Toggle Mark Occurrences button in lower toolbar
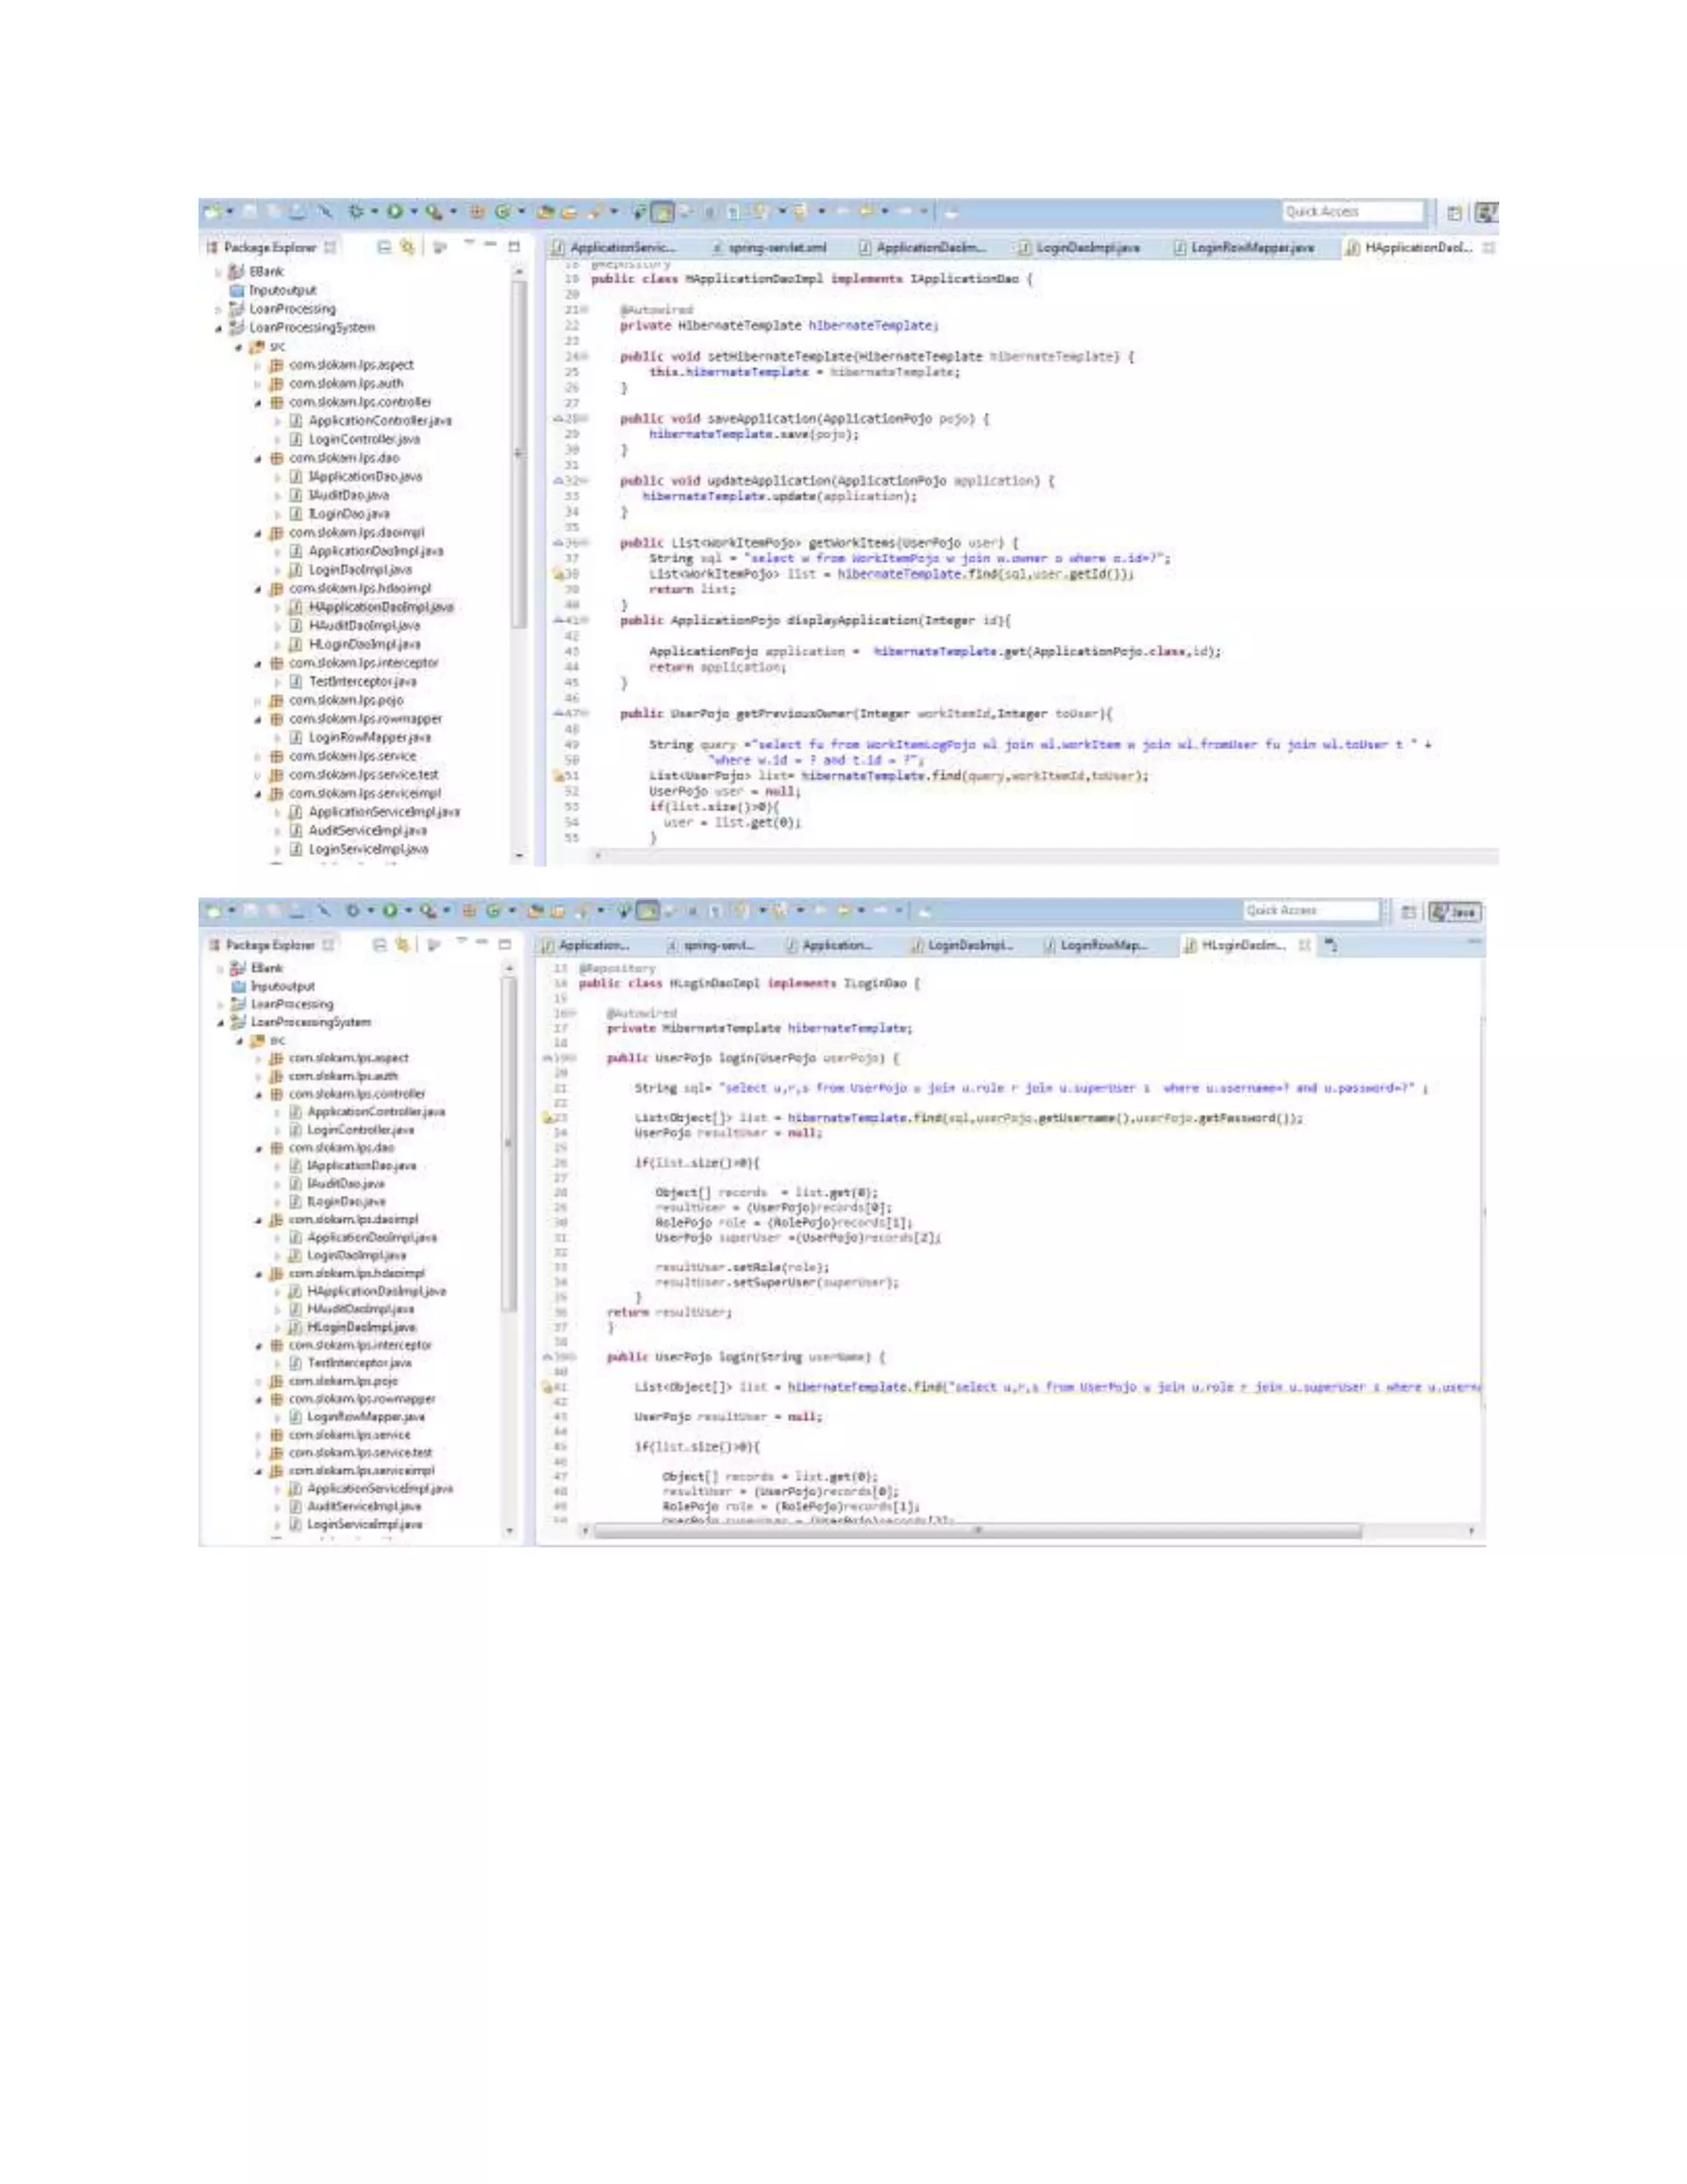 648,911
